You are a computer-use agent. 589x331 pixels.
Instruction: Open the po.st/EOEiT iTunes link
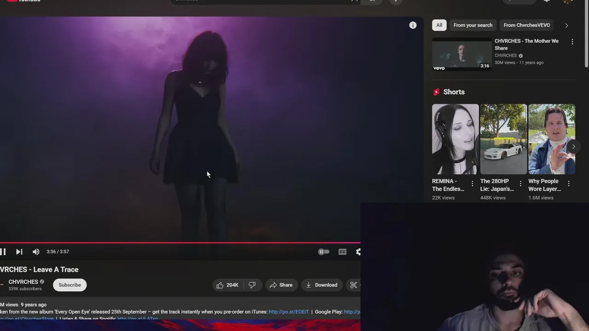[289, 312]
